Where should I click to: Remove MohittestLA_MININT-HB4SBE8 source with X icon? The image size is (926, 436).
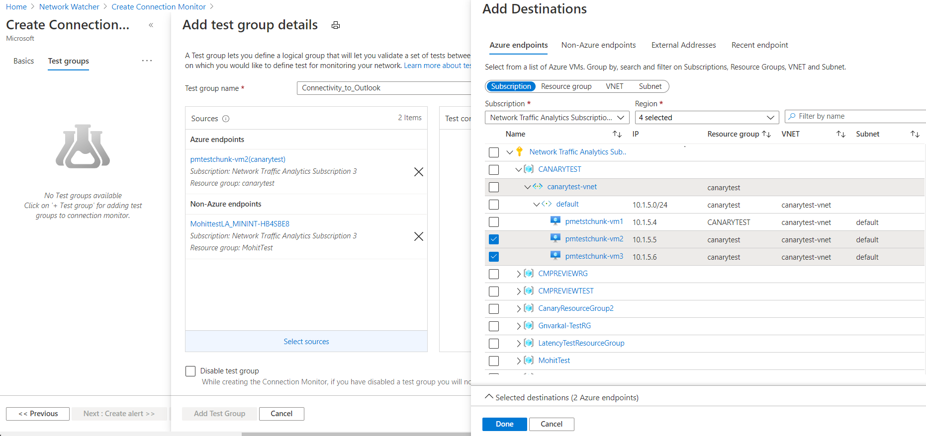click(419, 236)
